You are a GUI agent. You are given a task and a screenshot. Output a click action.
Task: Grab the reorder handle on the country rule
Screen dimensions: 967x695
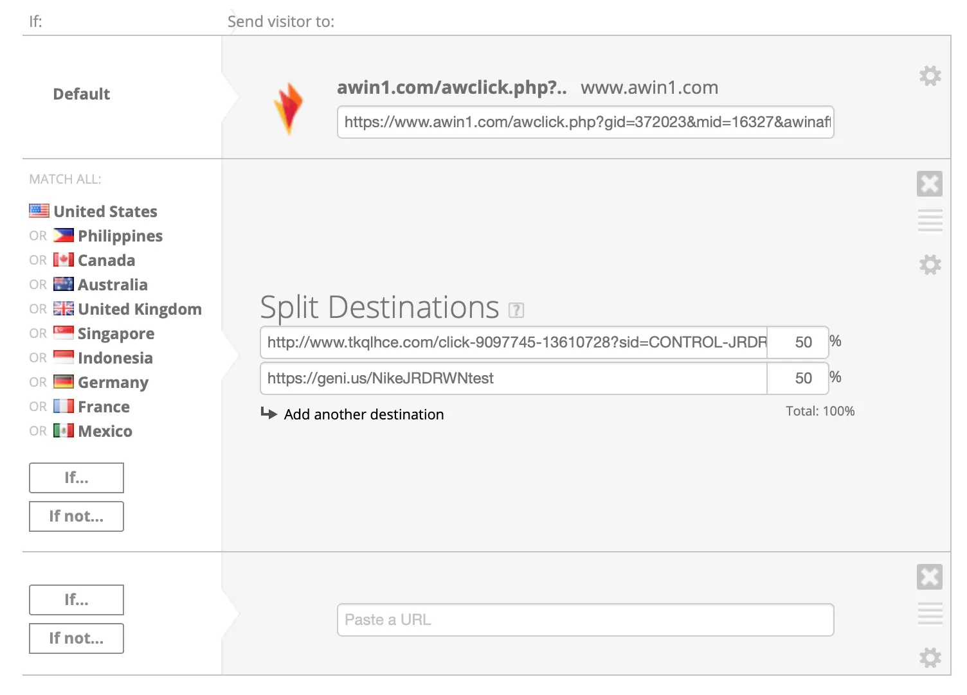tap(930, 220)
